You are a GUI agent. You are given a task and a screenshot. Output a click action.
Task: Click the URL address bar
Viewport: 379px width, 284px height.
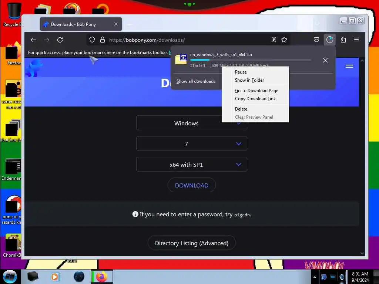(x=188, y=40)
